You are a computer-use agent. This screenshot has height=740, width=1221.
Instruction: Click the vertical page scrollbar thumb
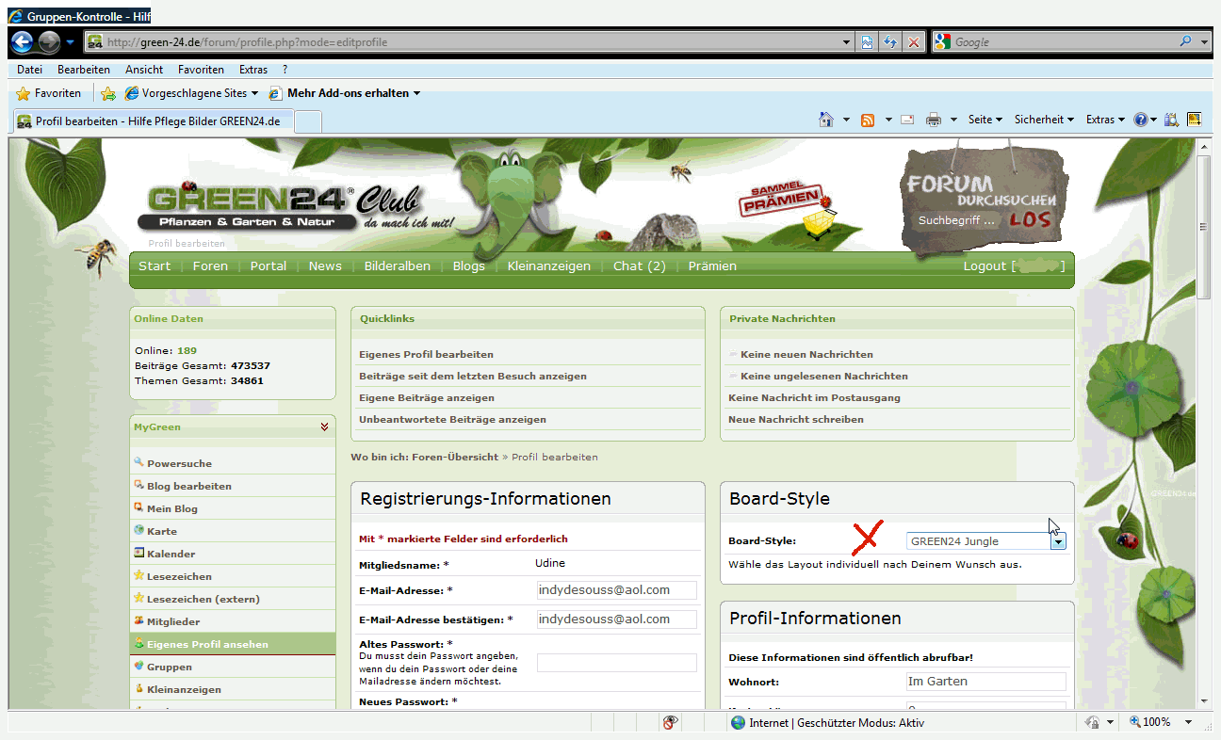[1203, 226]
